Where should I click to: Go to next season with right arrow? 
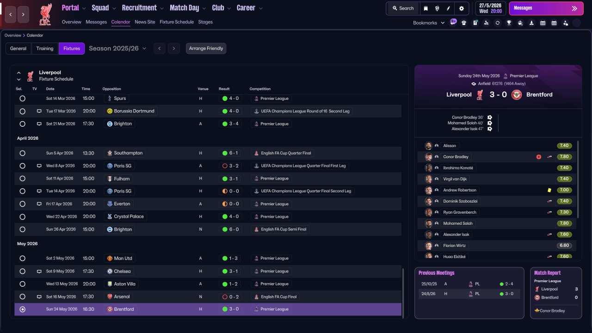(174, 49)
